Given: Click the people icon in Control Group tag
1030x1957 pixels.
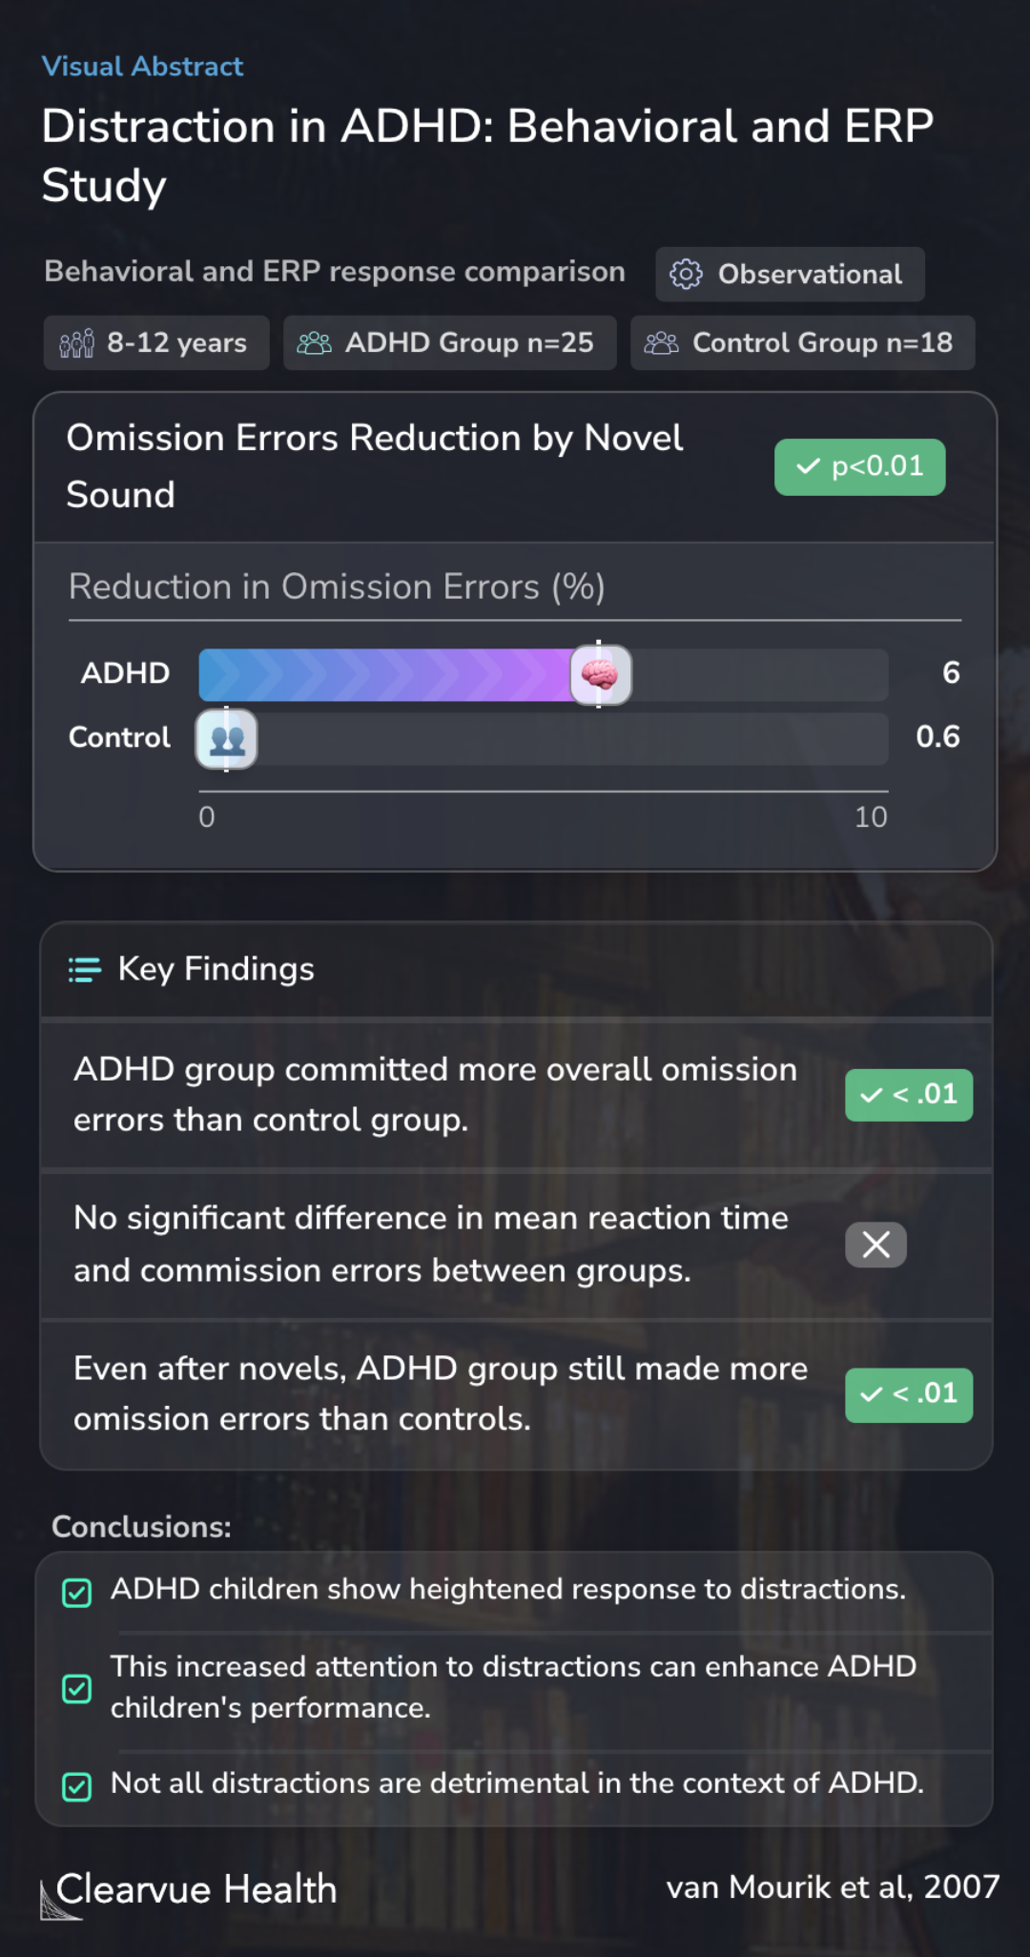Looking at the screenshot, I should pyautogui.click(x=661, y=342).
